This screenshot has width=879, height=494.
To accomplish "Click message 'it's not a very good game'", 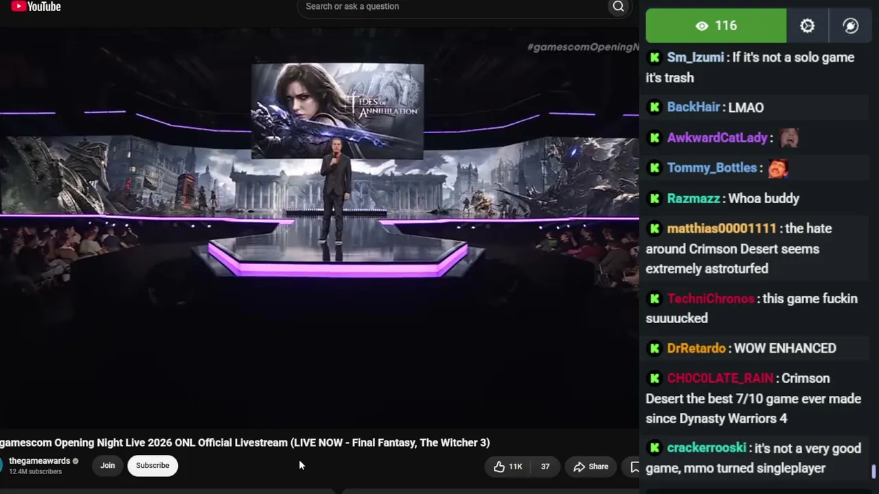I will coord(753,458).
